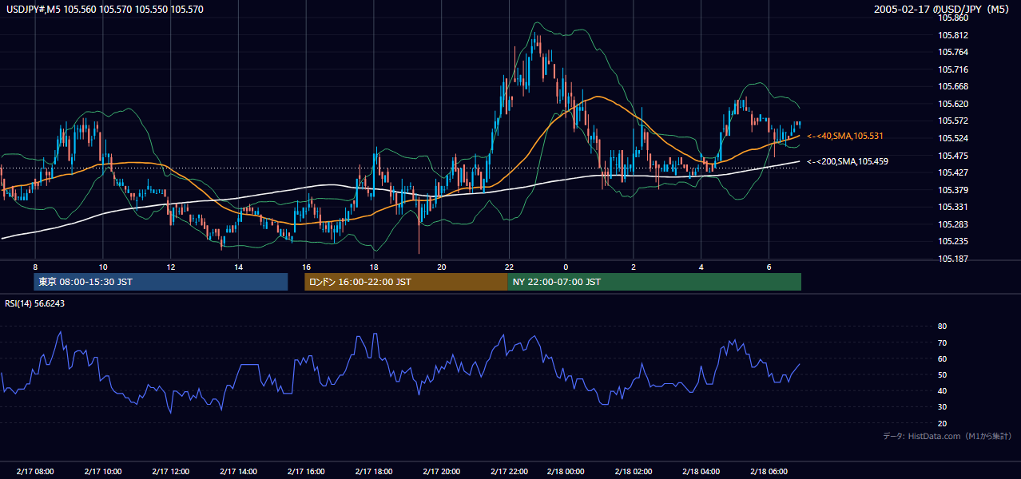Image resolution: width=1021 pixels, height=479 pixels.
Task: Click the 2/18 02:00 date label
Action: 634,472
